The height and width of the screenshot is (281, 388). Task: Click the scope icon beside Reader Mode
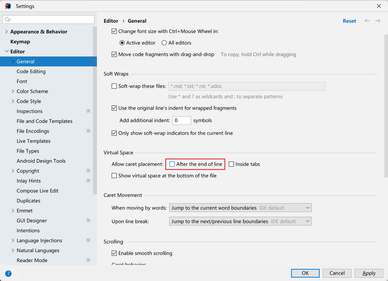88,260
